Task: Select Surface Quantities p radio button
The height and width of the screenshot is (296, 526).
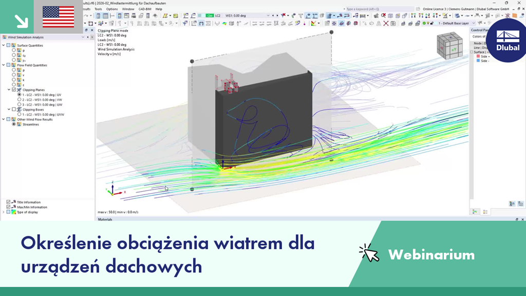Action: pos(14,50)
